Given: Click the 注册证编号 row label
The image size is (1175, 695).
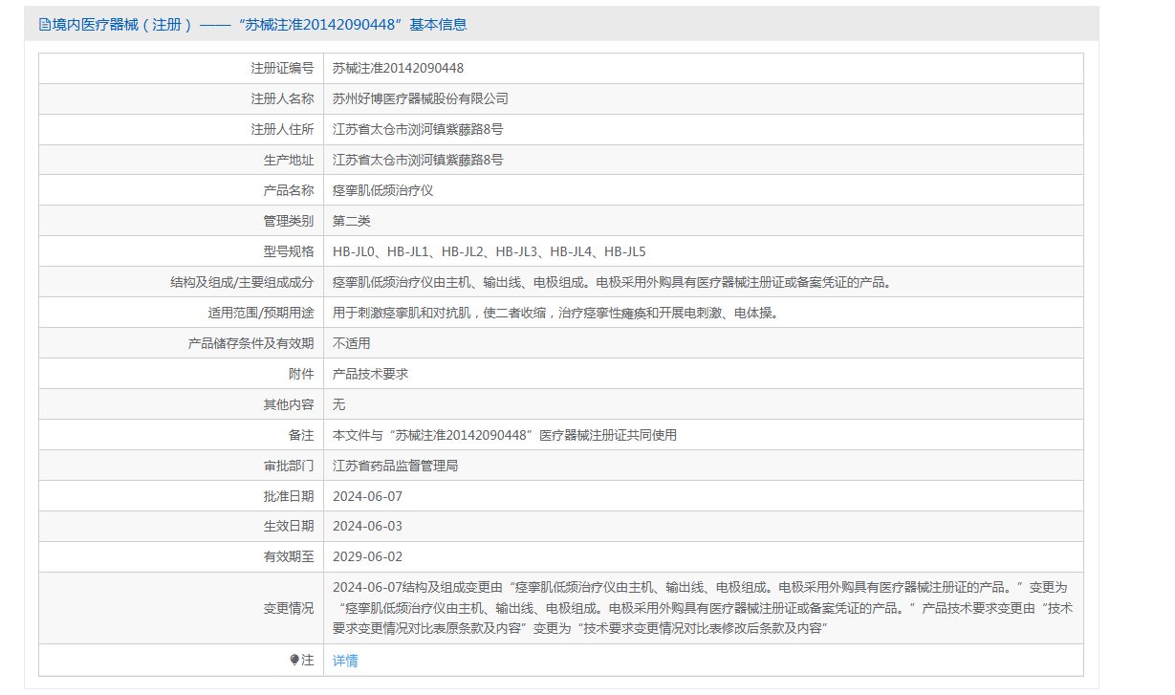Looking at the screenshot, I should [282, 68].
